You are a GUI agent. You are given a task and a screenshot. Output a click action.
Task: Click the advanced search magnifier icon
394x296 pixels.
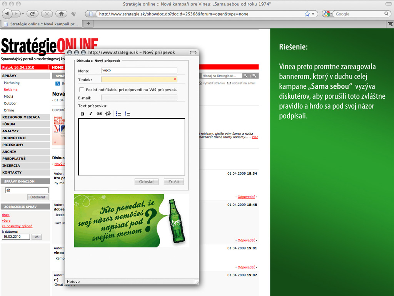coord(254,76)
